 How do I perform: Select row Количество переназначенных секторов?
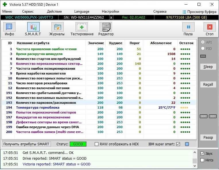tap(99, 64)
